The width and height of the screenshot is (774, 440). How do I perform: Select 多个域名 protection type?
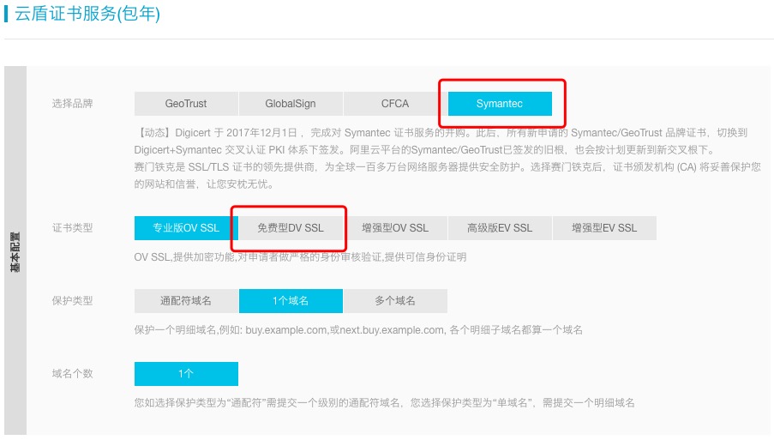tap(395, 301)
